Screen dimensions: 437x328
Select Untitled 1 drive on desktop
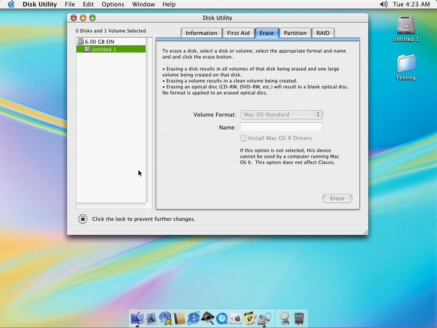click(x=406, y=29)
